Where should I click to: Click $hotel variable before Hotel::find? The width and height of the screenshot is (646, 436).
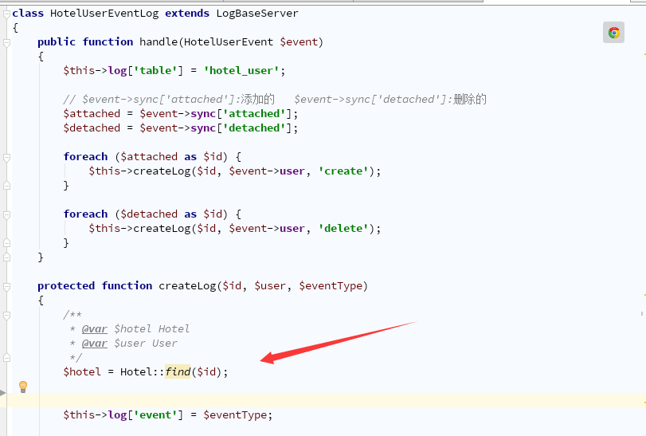82,371
